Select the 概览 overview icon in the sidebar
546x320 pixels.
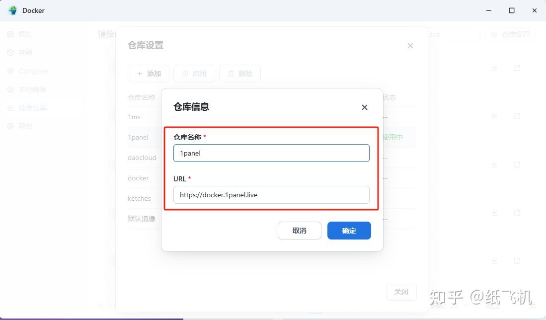point(10,34)
